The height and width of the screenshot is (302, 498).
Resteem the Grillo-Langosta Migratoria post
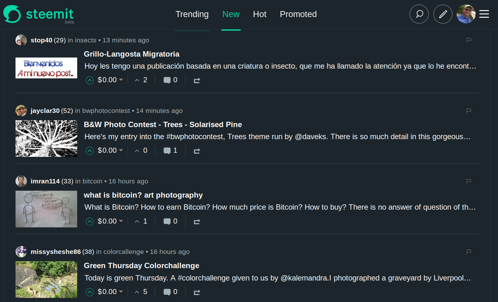pos(197,80)
